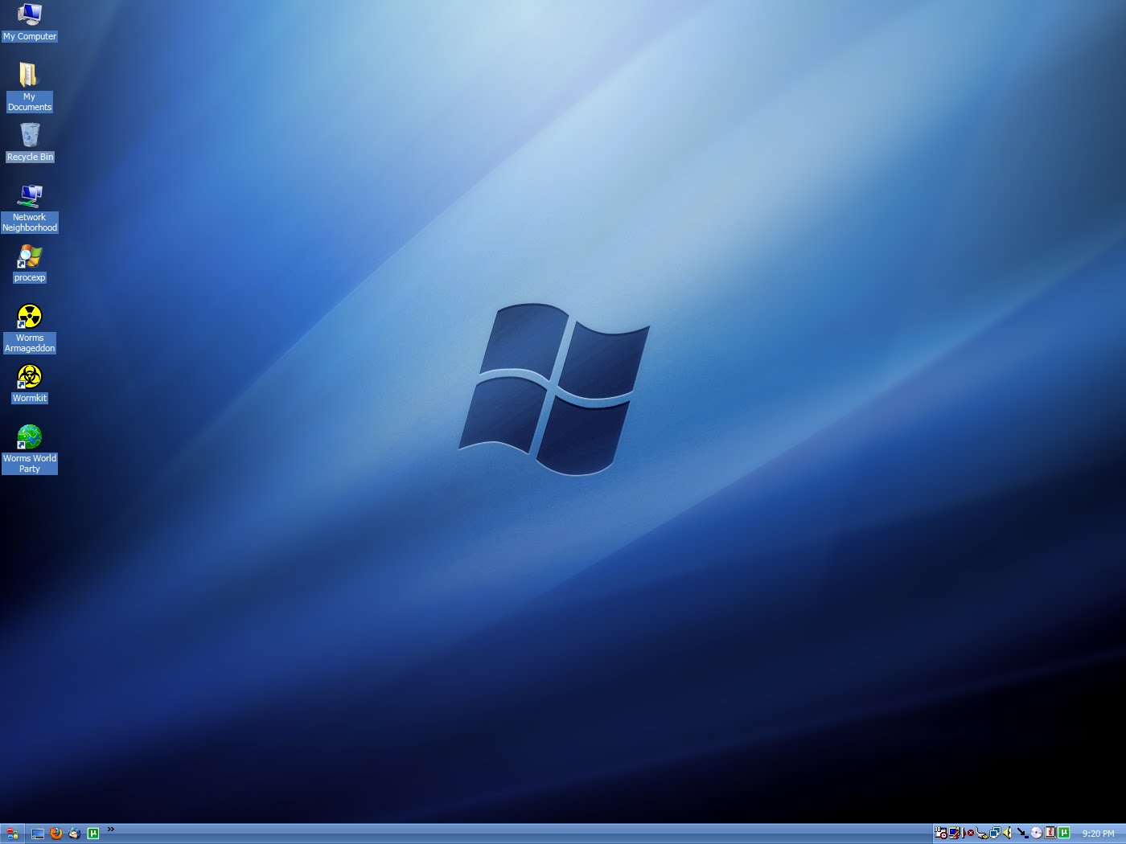Launch Thunderbird from the quick launch bar

[x=75, y=834]
